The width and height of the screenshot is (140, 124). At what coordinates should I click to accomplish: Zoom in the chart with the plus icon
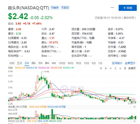coord(106,68)
